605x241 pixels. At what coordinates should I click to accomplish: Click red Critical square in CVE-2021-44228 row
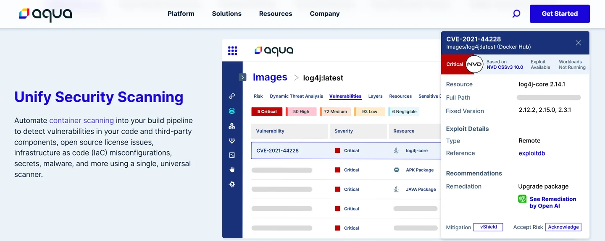(337, 150)
